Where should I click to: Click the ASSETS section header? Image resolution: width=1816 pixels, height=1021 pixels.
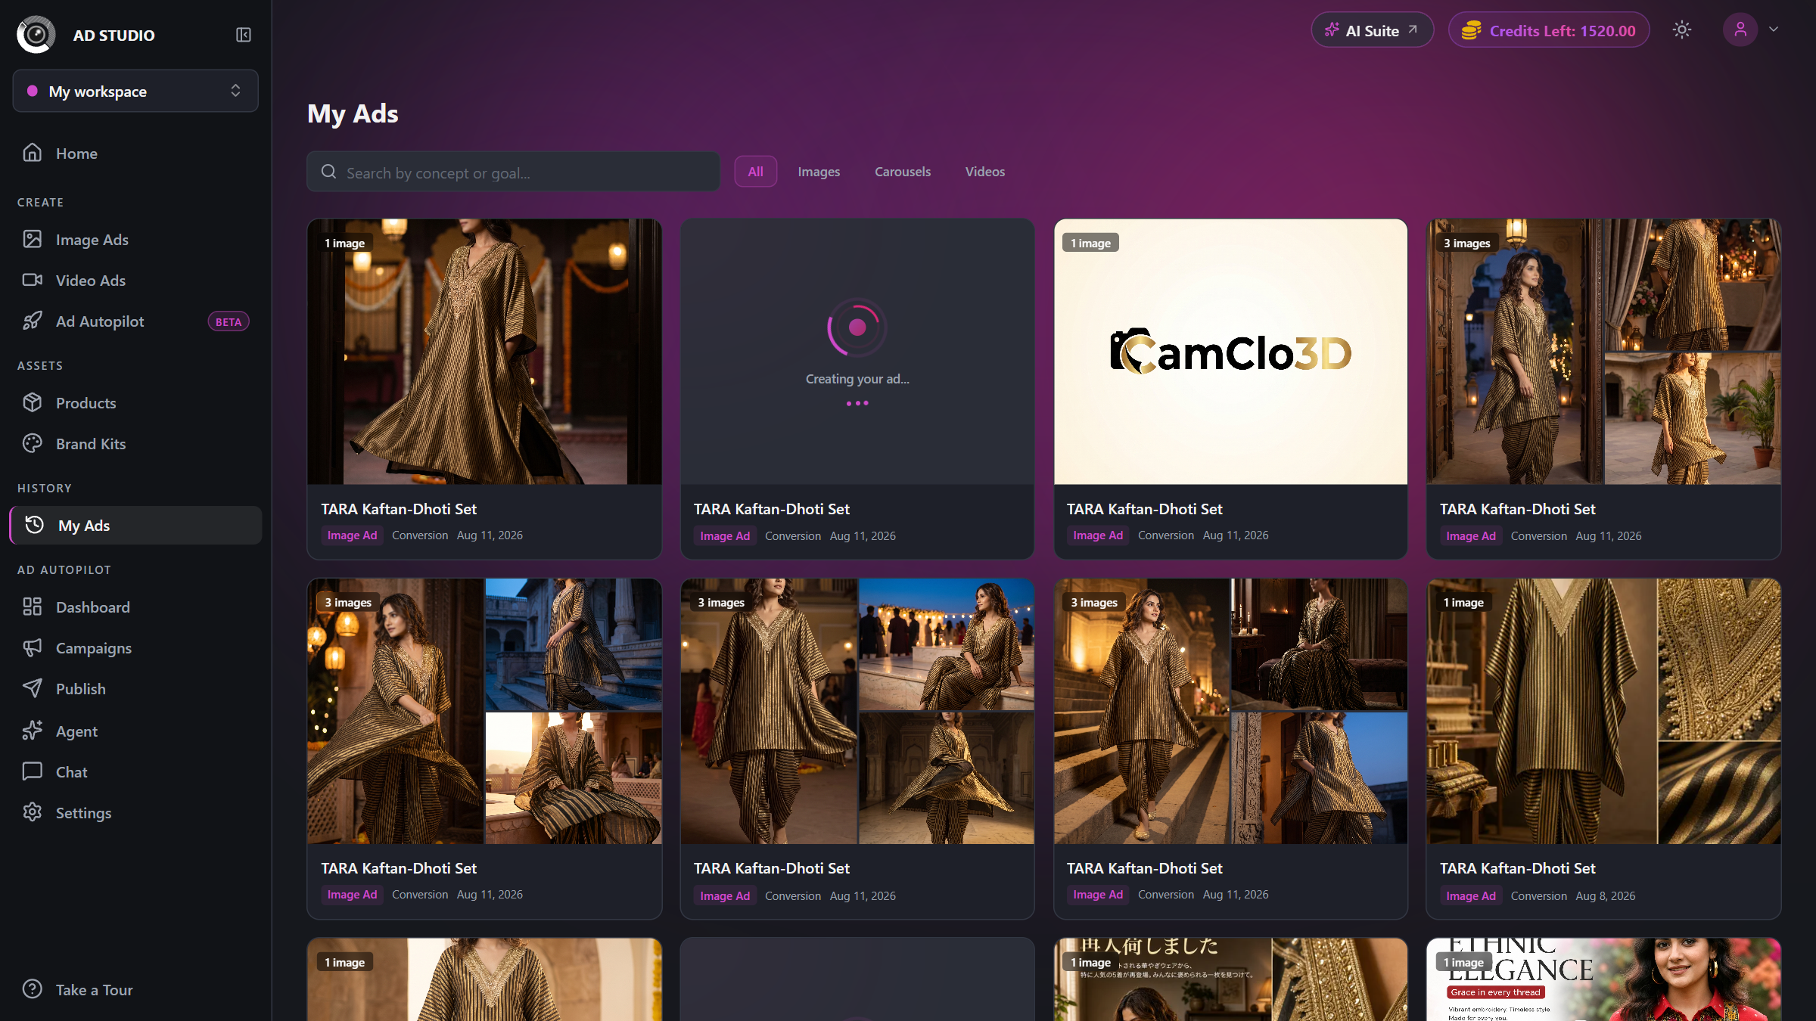[40, 365]
